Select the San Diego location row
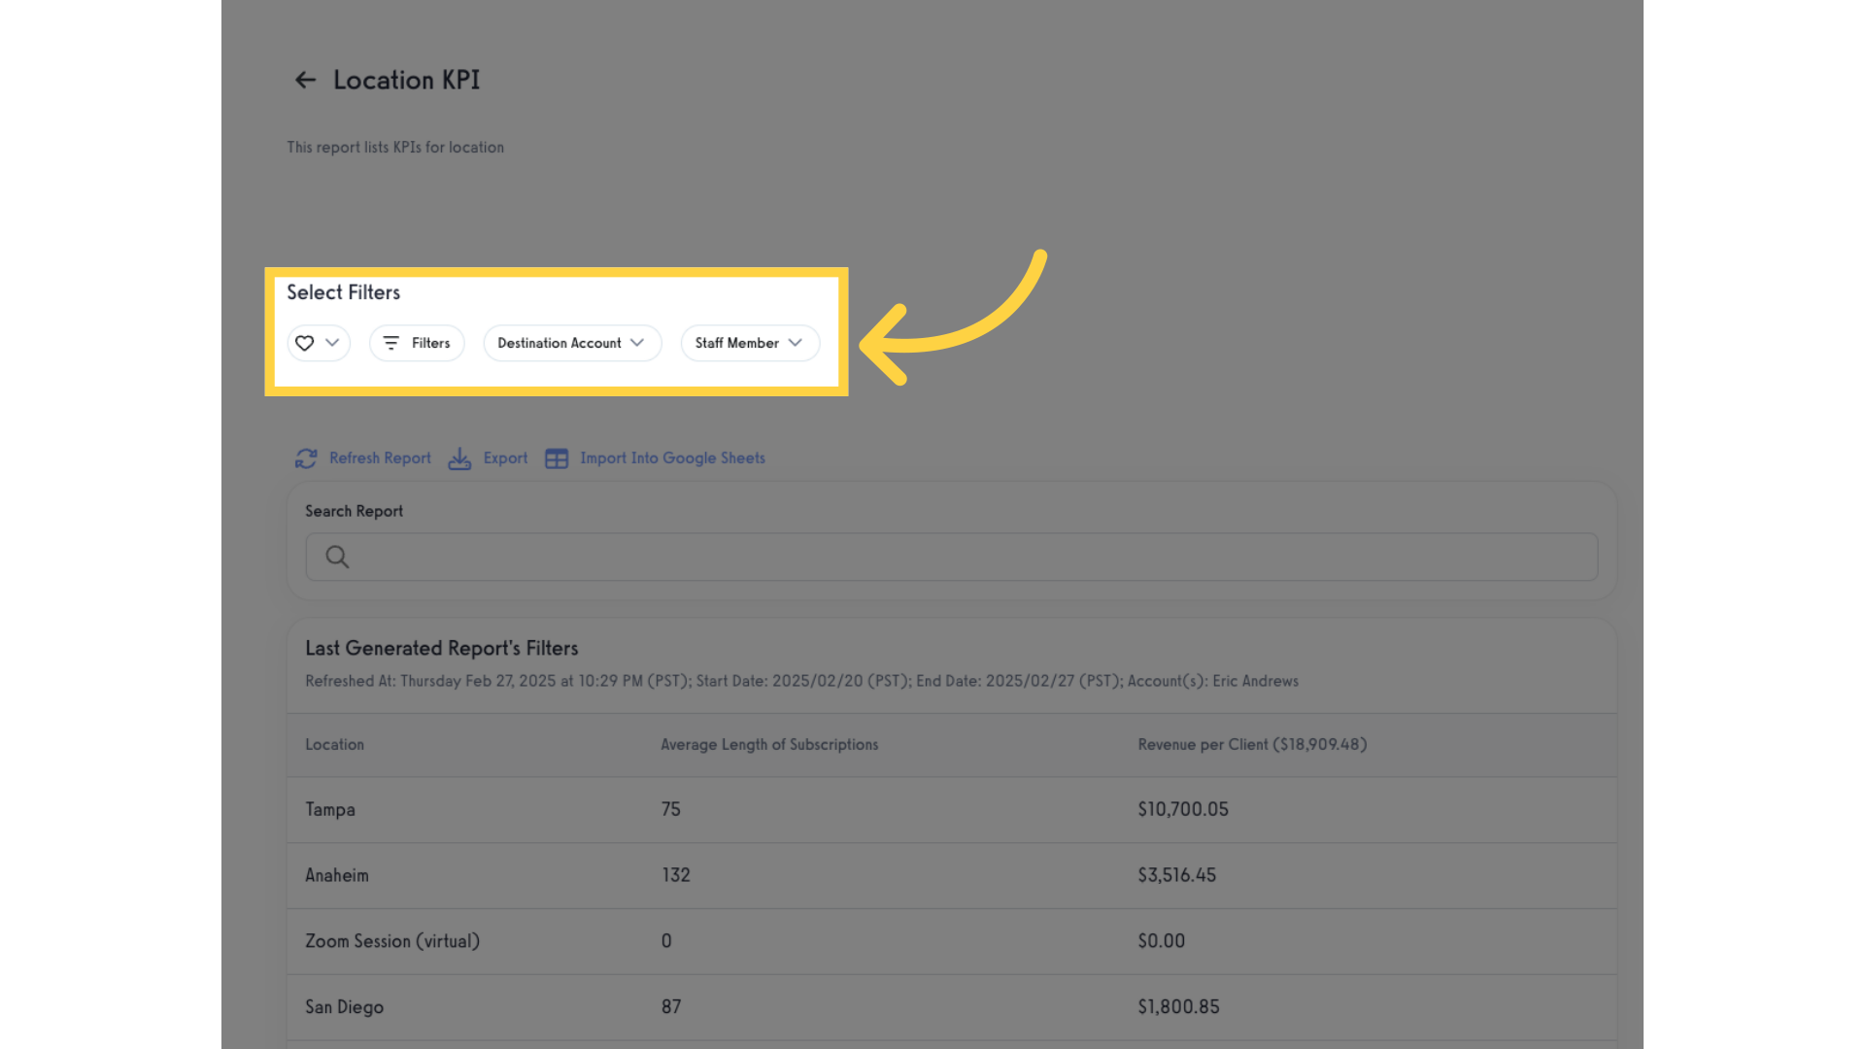This screenshot has width=1865, height=1049. coord(952,1007)
